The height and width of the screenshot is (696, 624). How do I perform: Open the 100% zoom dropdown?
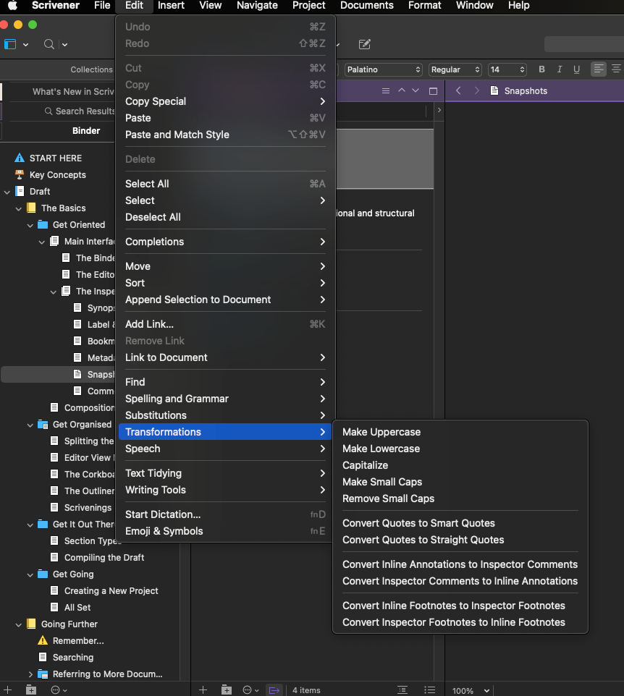tap(471, 691)
